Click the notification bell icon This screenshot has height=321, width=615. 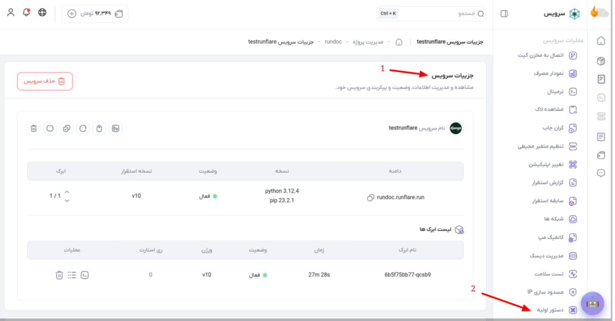26,12
